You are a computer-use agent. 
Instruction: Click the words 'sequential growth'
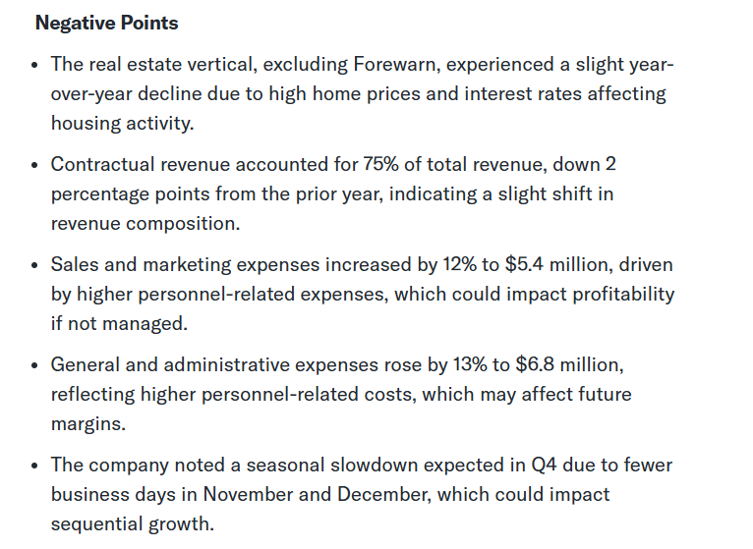[132, 524]
